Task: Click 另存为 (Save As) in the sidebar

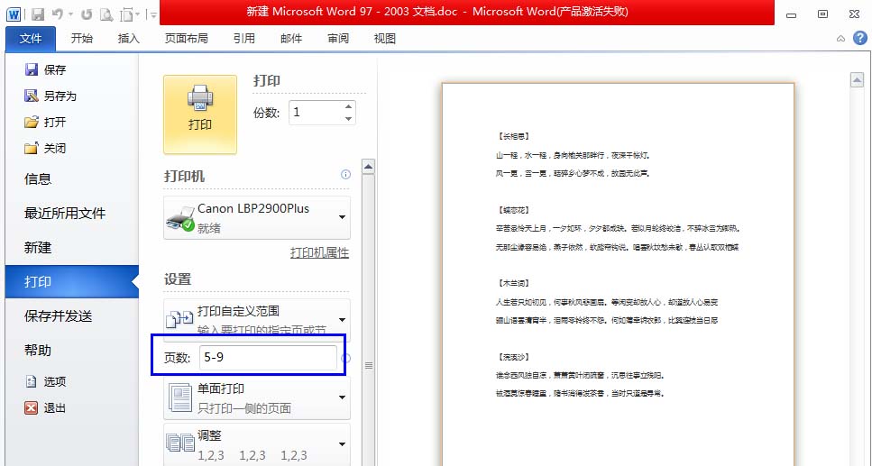Action: pos(60,96)
